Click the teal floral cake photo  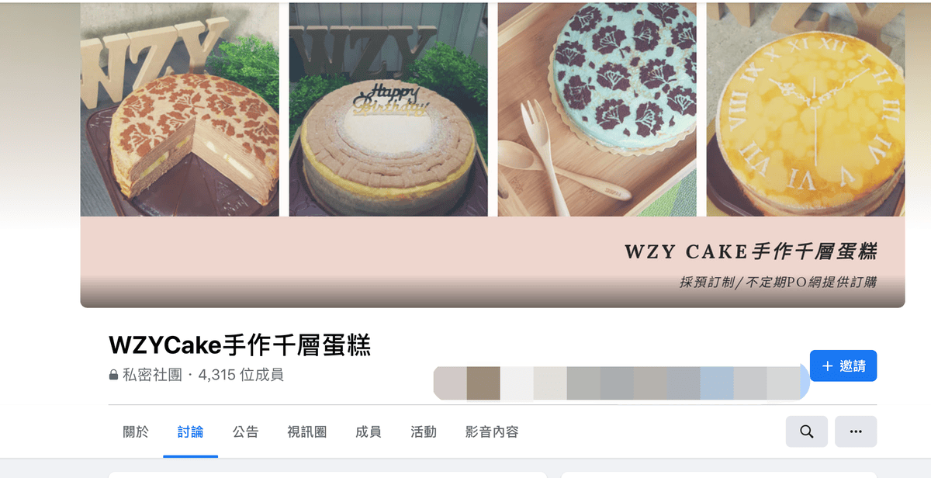tap(597, 109)
